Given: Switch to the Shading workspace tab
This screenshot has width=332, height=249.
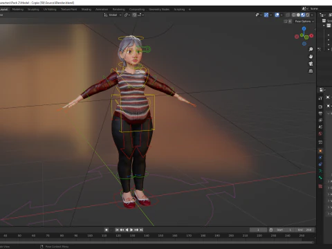Looking at the screenshot, I should (86, 10).
